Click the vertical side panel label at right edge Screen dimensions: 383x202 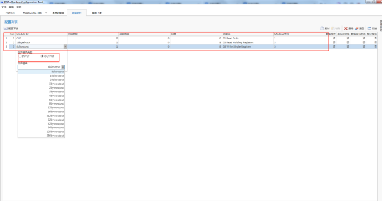[x=381, y=25]
